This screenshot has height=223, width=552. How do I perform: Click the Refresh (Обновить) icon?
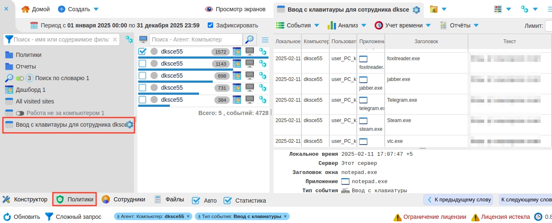tap(7, 217)
